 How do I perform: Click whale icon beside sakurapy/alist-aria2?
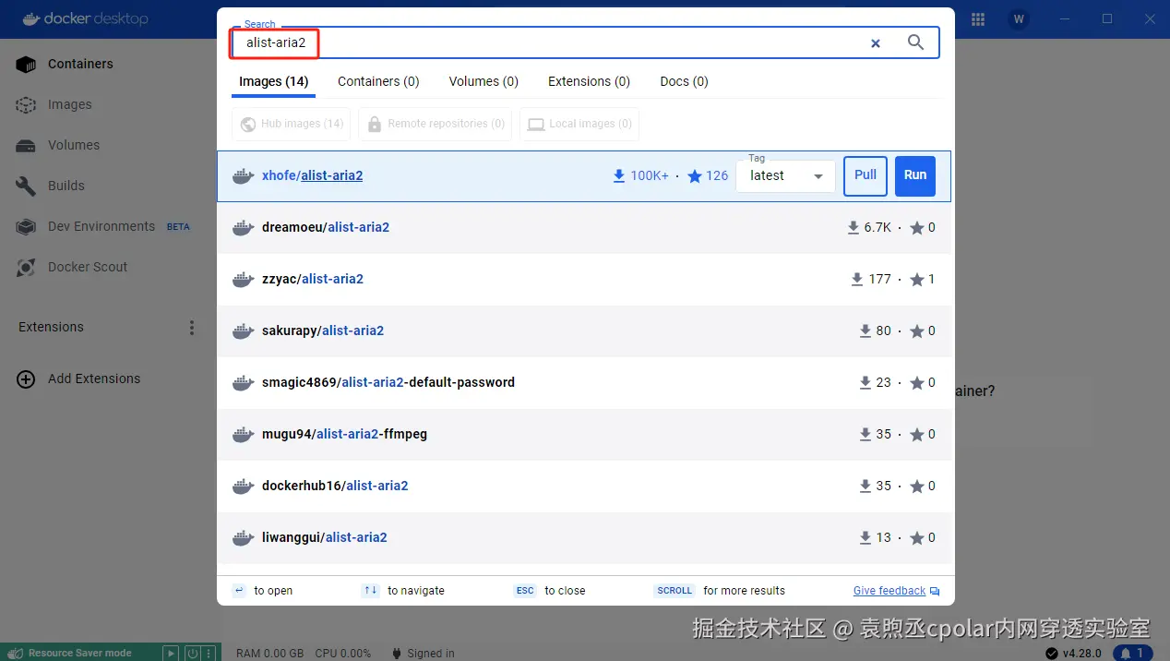(x=243, y=330)
